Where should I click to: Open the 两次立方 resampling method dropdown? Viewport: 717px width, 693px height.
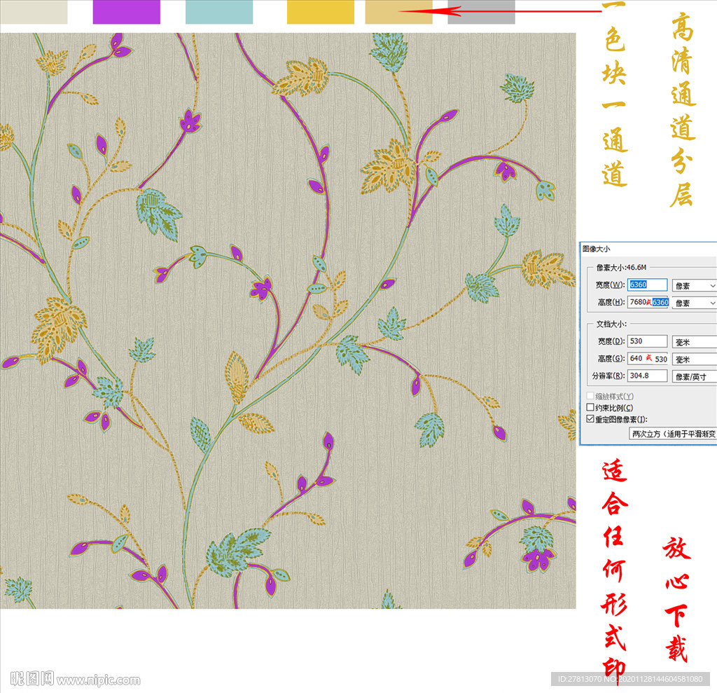point(673,434)
